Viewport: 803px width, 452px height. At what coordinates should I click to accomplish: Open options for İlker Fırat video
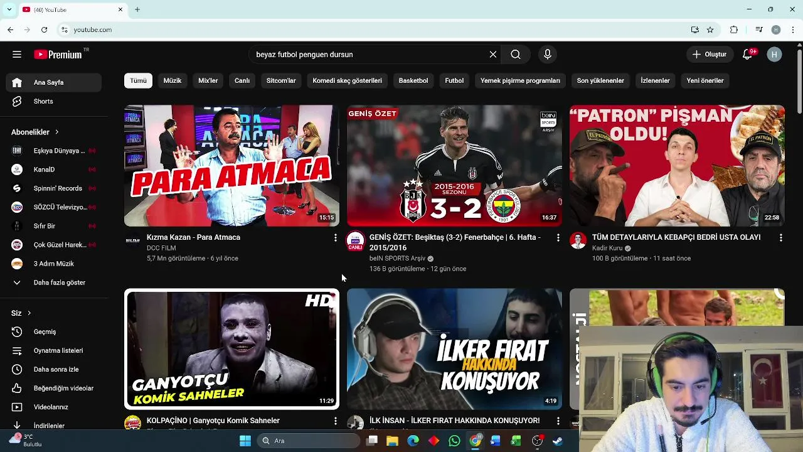pos(558,421)
